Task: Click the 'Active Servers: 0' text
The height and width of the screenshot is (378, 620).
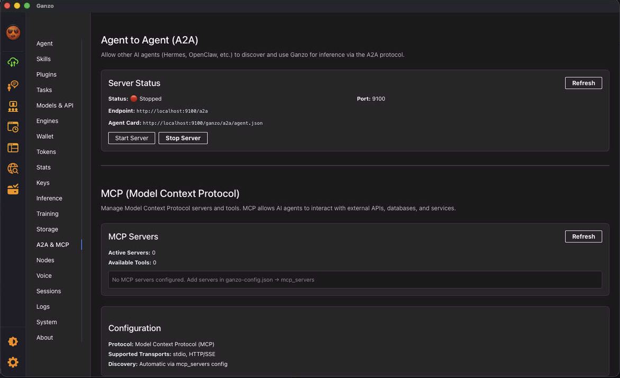Action: [132, 252]
